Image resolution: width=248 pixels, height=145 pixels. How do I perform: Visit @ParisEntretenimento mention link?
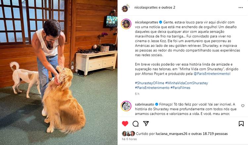(x=212, y=74)
